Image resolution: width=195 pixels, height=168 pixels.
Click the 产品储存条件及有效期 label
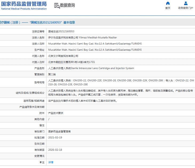(x=32, y=107)
